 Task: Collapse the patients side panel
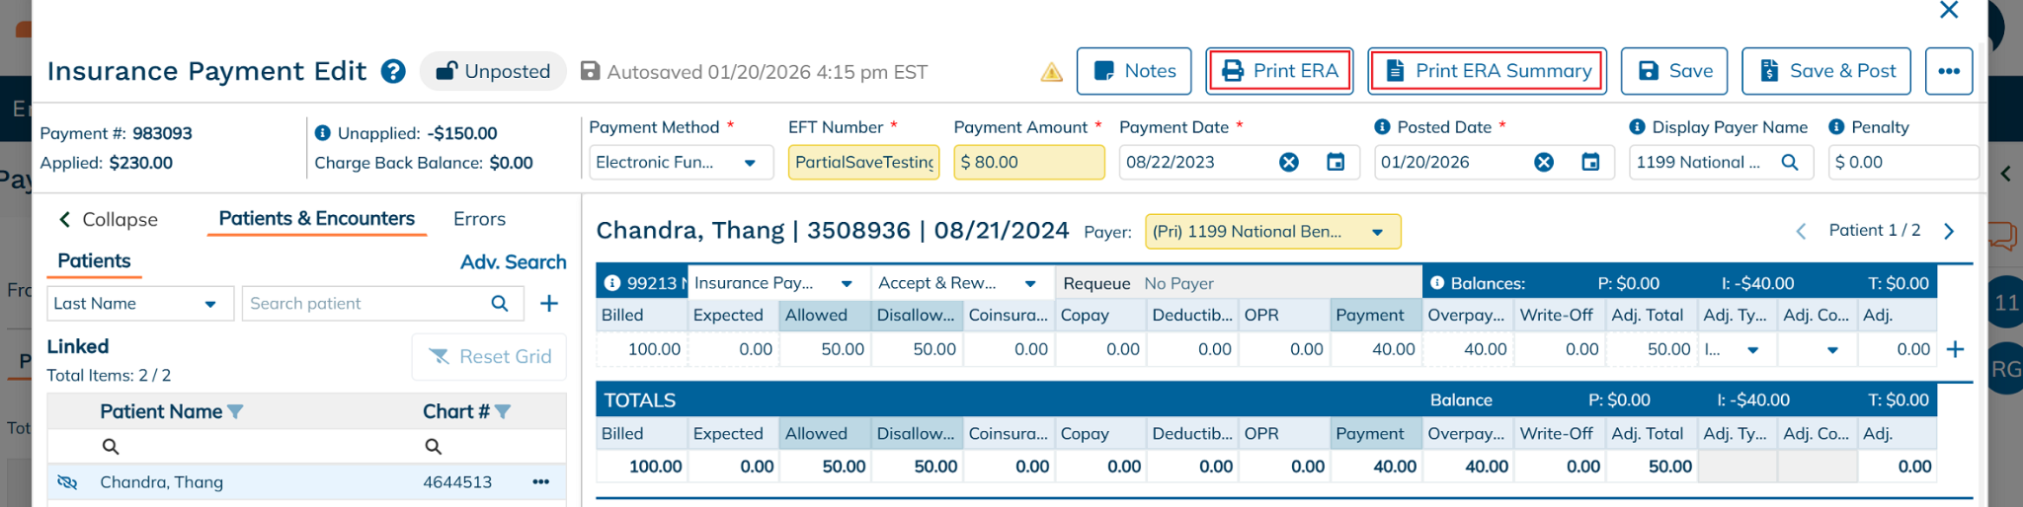pyautogui.click(x=108, y=219)
